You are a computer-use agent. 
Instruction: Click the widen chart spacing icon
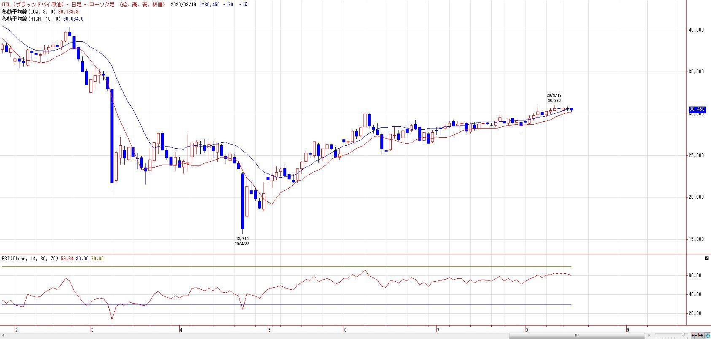(x=700, y=336)
